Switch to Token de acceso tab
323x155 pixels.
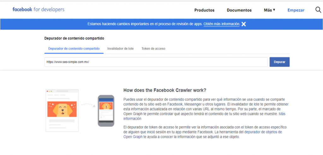click(153, 49)
